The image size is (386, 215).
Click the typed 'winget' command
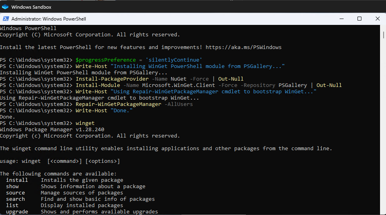pyautogui.click(x=85, y=123)
